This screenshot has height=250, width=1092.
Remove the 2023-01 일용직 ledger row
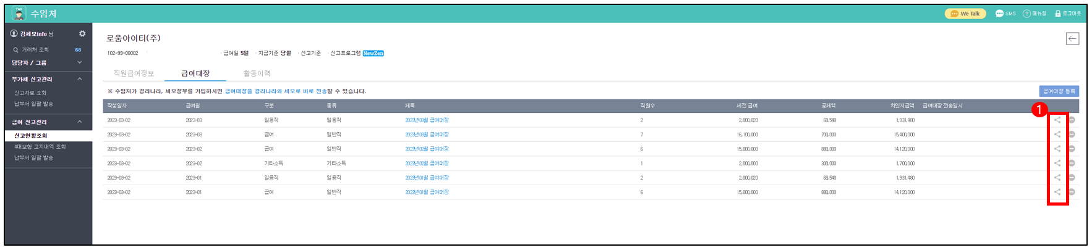pos(1072,178)
